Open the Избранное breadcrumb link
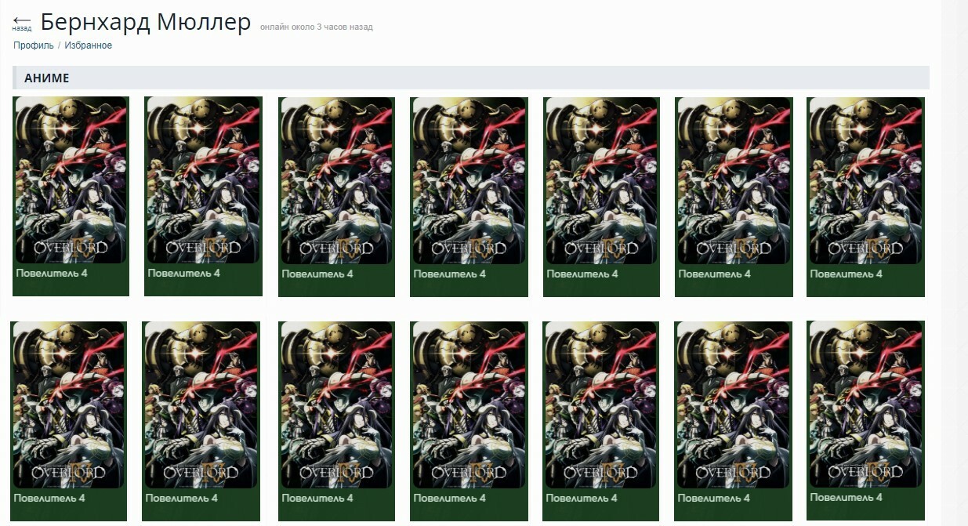Screen dimensions: 968x526 pos(89,45)
